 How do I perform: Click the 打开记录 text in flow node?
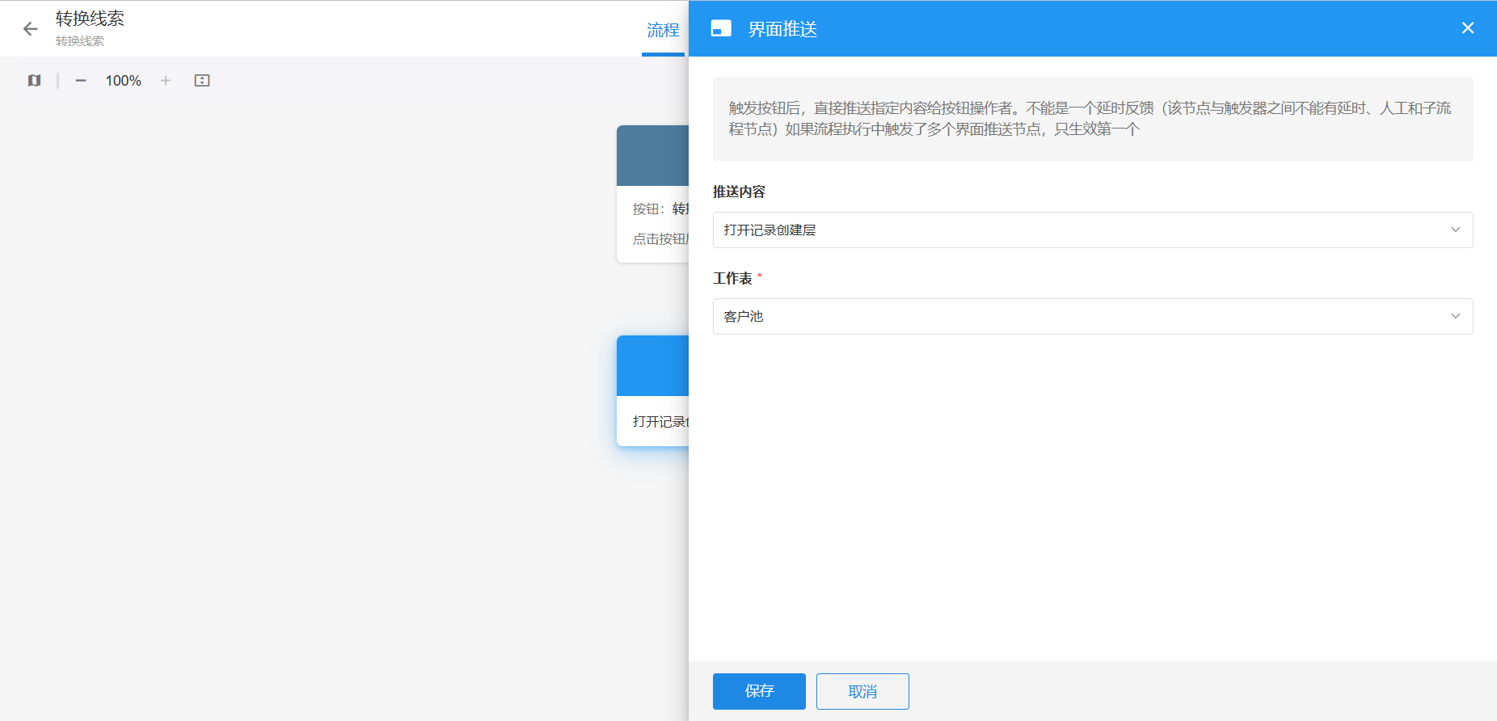(x=659, y=422)
